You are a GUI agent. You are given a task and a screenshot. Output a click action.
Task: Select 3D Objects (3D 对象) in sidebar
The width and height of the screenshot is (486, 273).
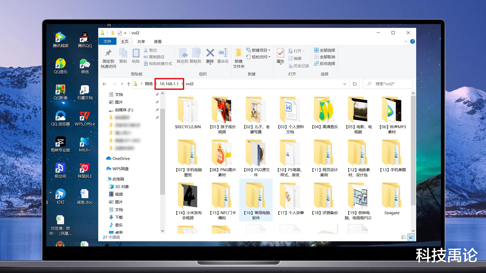tap(119, 187)
